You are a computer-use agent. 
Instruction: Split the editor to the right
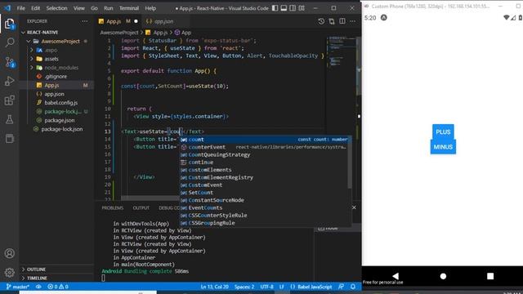tap(342, 21)
